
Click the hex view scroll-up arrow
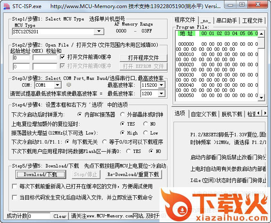[262, 33]
